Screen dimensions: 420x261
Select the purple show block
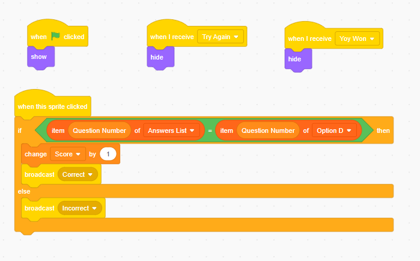[41, 57]
